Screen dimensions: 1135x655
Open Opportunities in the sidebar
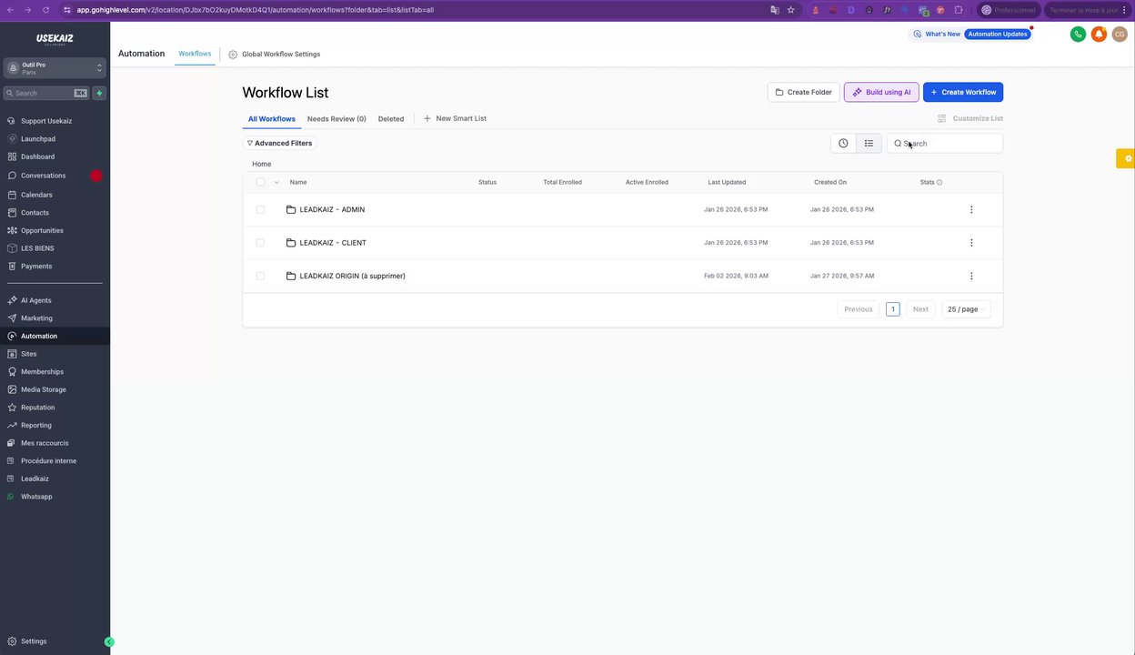[x=42, y=230]
